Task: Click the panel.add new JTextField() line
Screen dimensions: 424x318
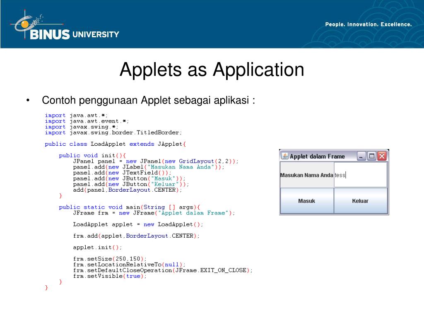Action: (x=122, y=173)
